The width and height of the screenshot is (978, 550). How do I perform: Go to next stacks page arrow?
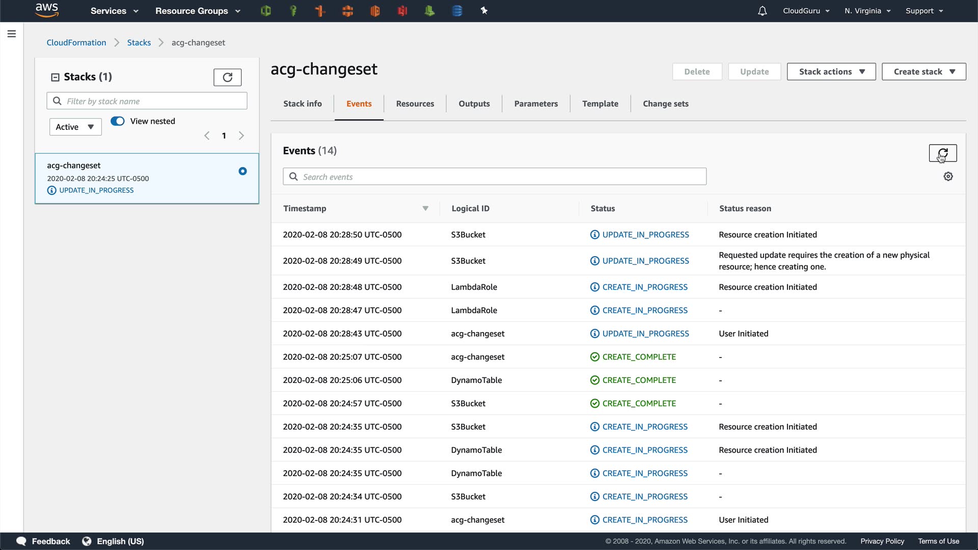pyautogui.click(x=241, y=136)
